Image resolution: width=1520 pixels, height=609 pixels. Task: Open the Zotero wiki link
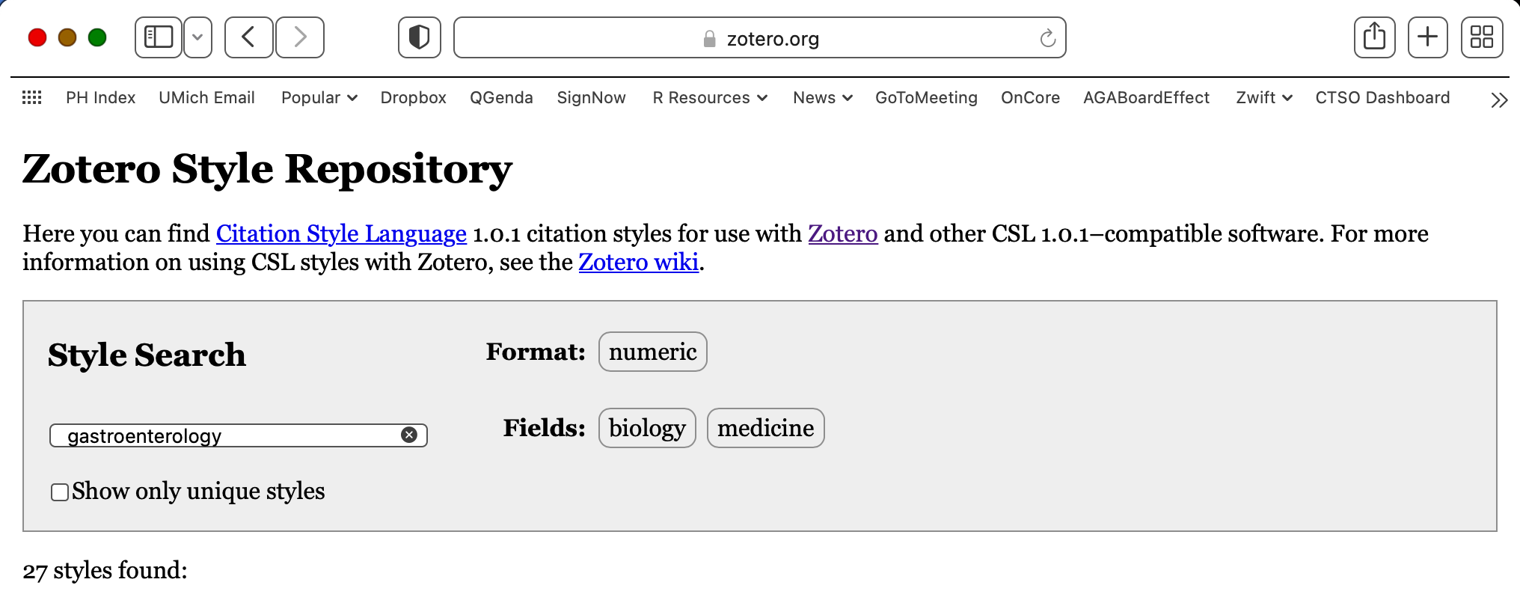tap(638, 262)
